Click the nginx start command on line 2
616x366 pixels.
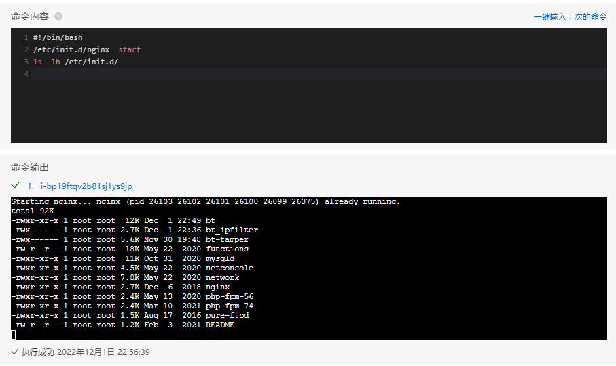coord(87,49)
